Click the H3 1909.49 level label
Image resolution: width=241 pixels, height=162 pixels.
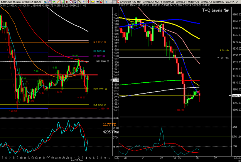[x=99, y=51]
